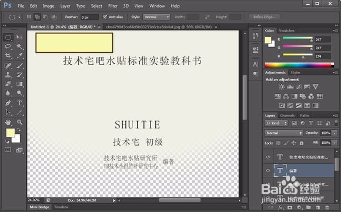
Task: Delete layer with trash icon
Action: 327,207
